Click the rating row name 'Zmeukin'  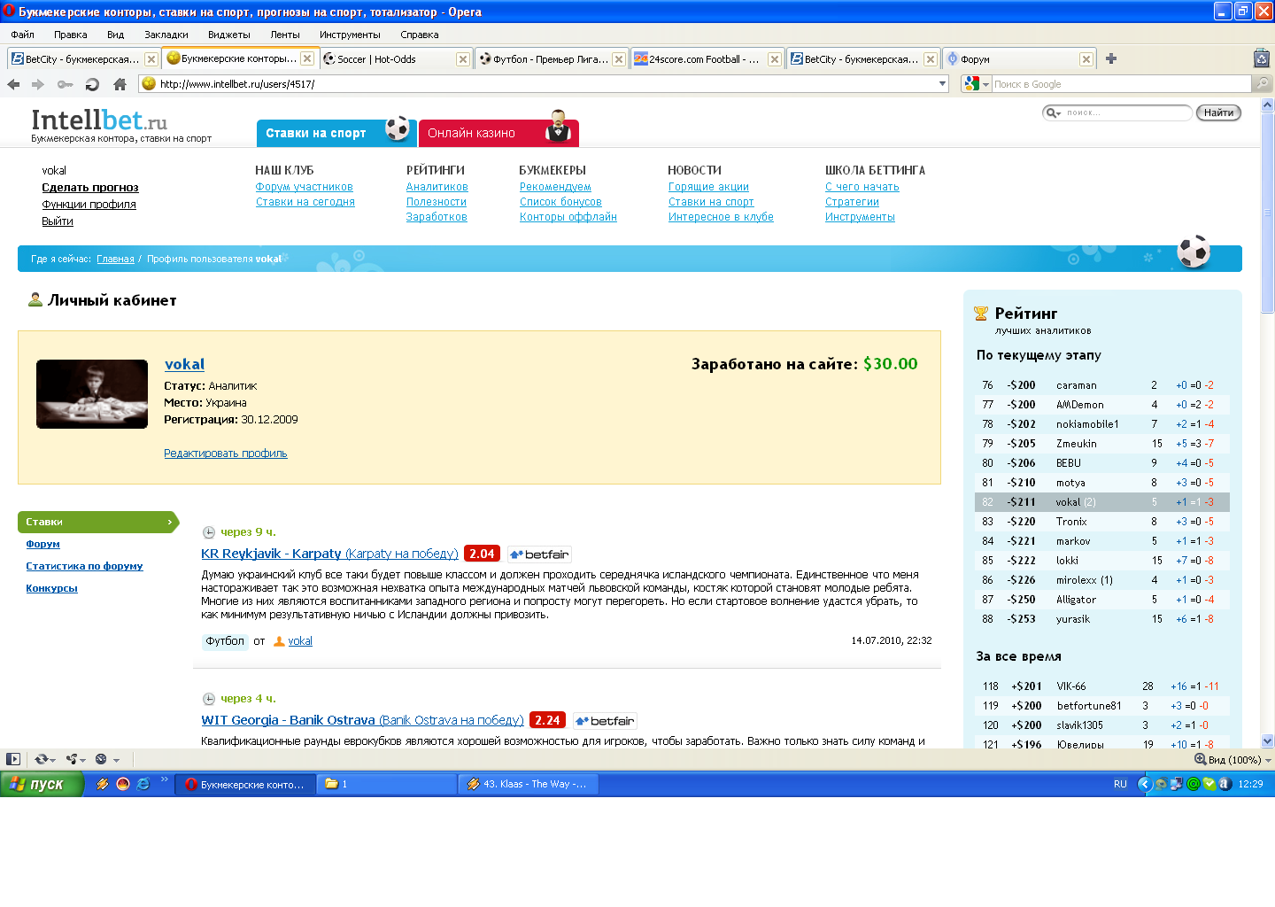click(1077, 444)
